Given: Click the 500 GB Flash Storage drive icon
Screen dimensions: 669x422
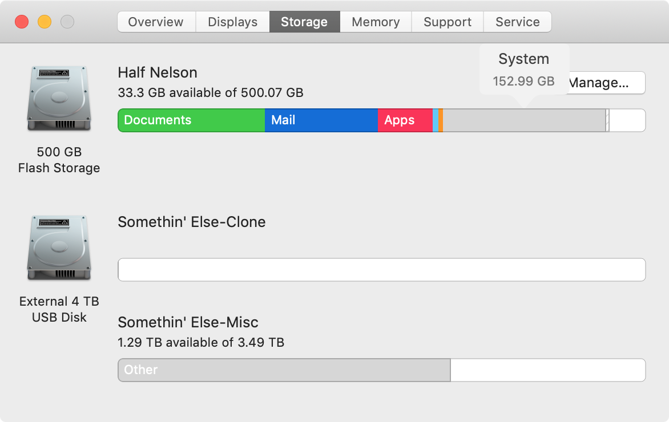Looking at the screenshot, I should coord(59,99).
